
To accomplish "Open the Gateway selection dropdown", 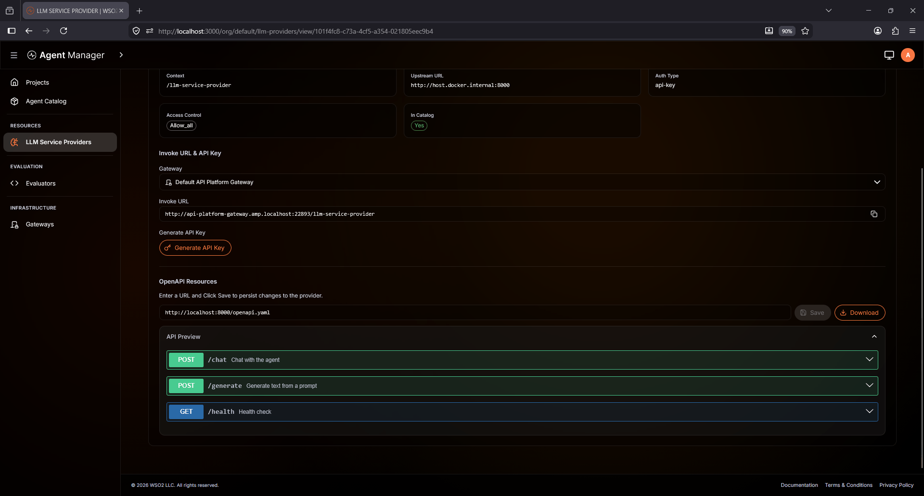I will pos(522,182).
